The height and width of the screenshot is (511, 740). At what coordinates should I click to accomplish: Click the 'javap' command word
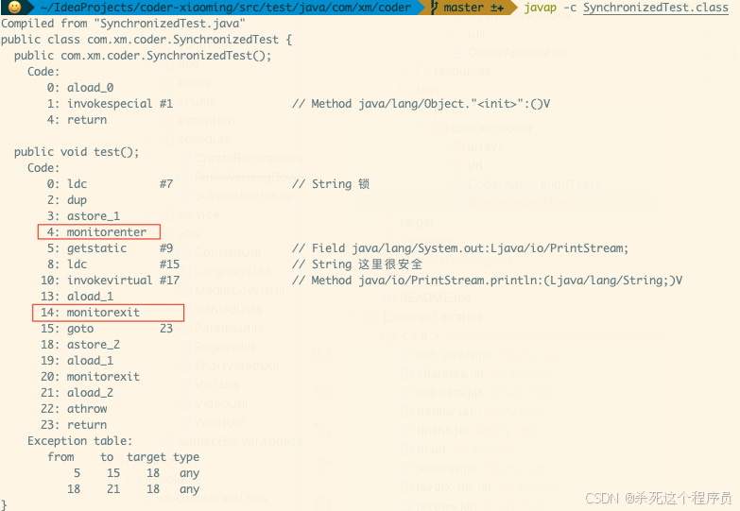tap(541, 8)
